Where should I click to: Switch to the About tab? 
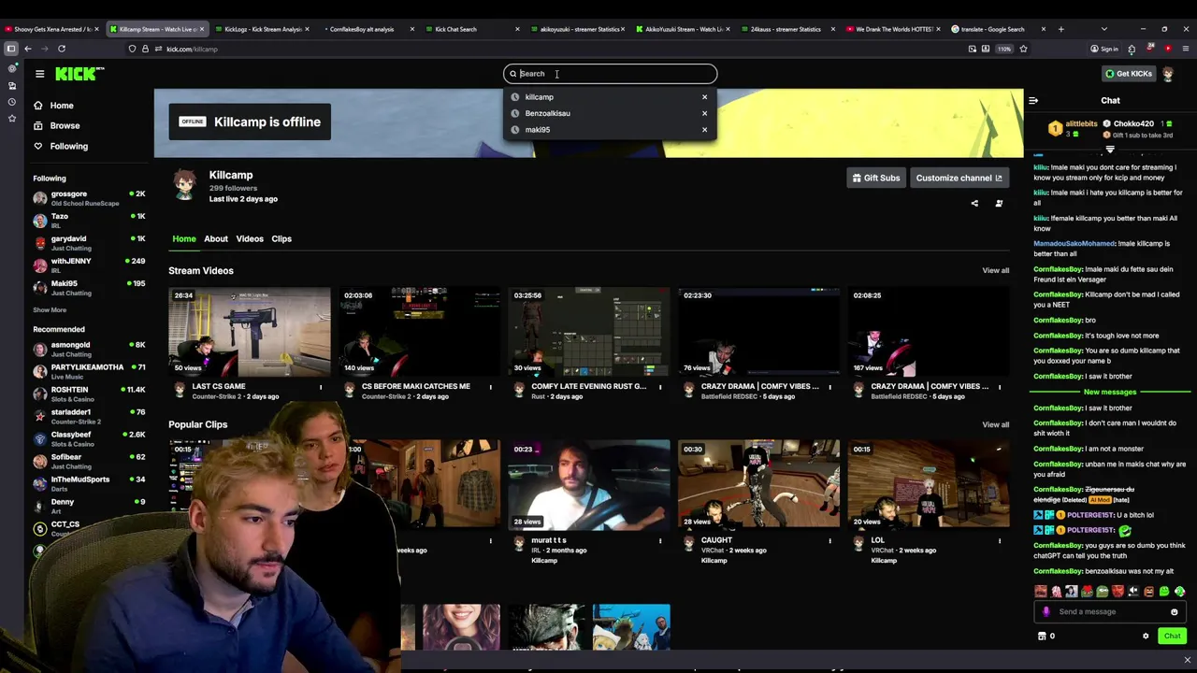(216, 239)
